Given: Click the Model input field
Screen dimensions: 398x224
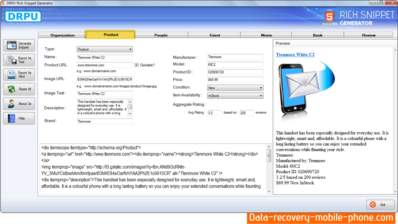Looking at the screenshot, I should [x=235, y=65].
